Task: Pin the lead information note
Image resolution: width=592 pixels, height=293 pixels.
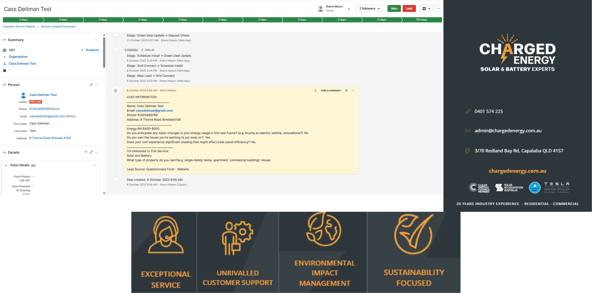Action: click(346, 91)
